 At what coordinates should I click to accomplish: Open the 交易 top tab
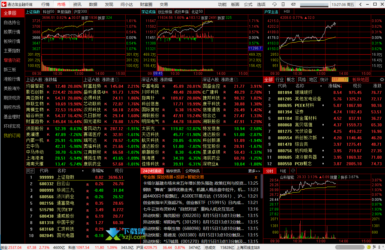point(164,4)
